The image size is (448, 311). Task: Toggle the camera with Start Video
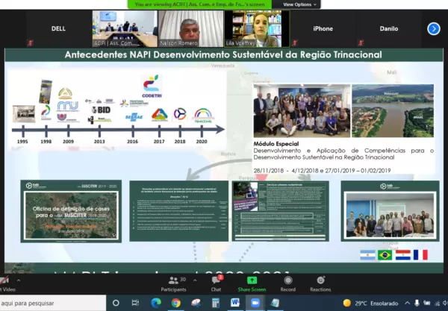click(x=4, y=283)
